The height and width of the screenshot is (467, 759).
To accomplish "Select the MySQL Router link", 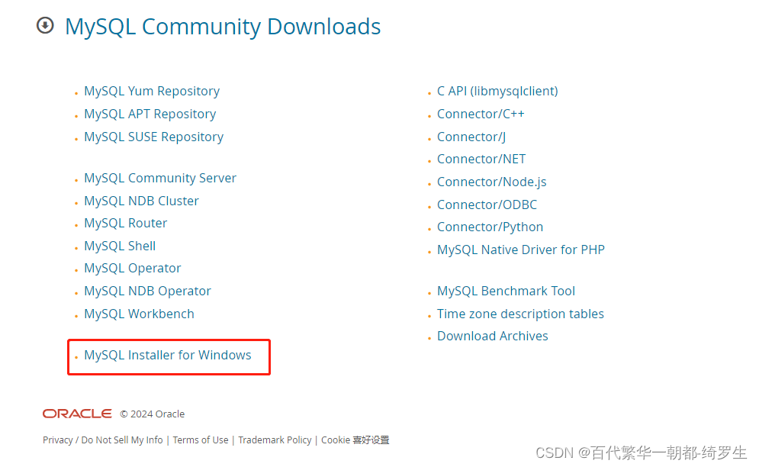I will (125, 223).
